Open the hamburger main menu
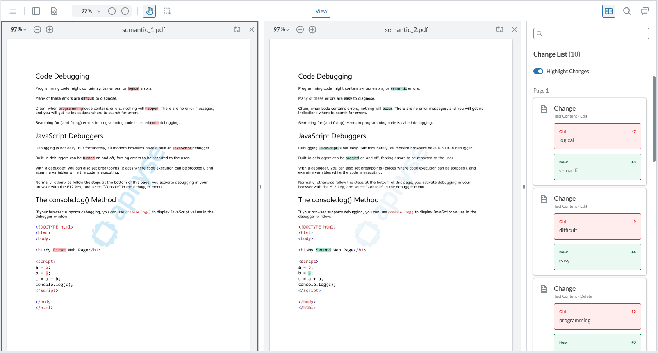The height and width of the screenshot is (353, 658). pyautogui.click(x=13, y=11)
